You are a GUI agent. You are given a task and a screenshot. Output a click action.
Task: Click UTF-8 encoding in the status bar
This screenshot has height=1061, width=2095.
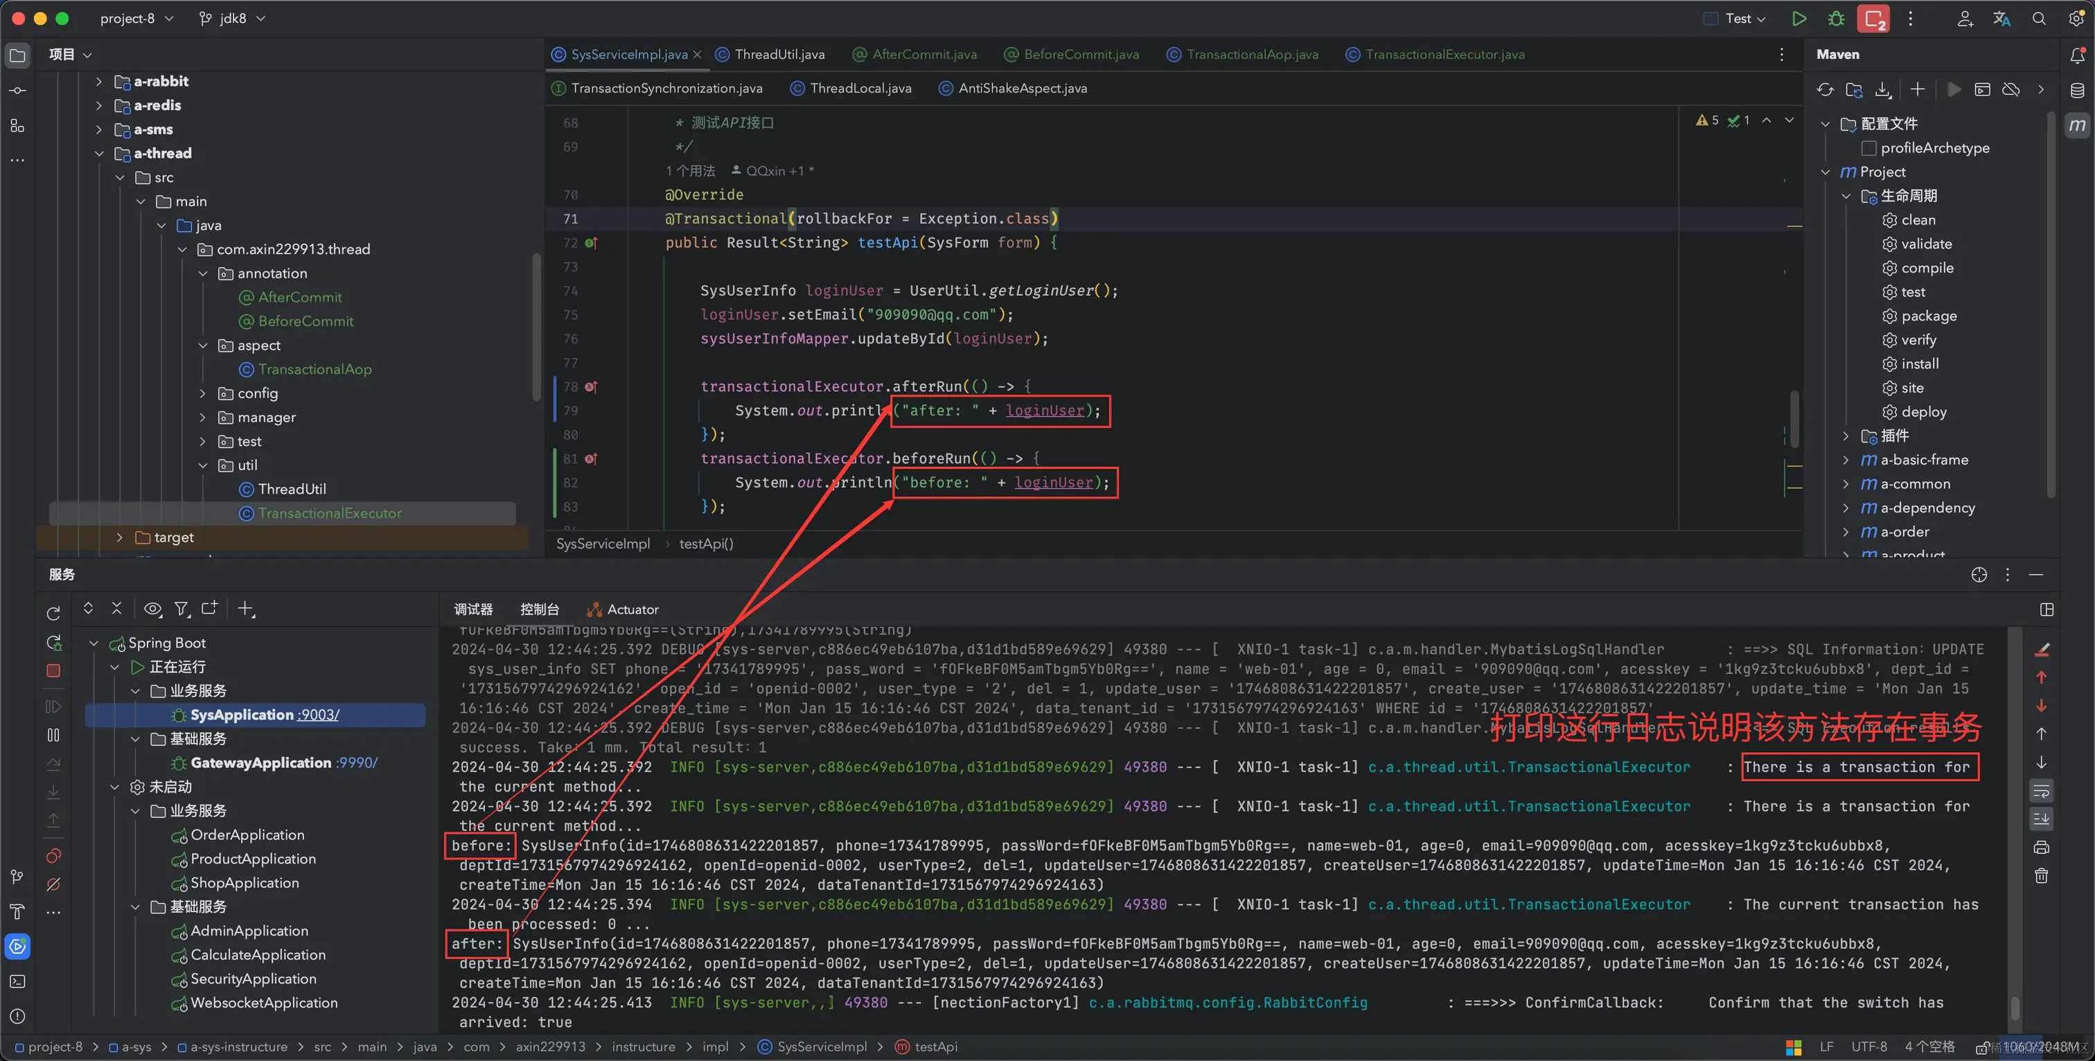(1868, 1047)
